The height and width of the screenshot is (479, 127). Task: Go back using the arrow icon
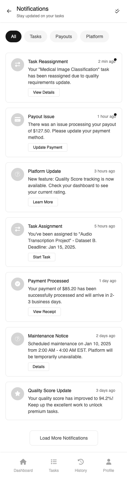point(9,11)
